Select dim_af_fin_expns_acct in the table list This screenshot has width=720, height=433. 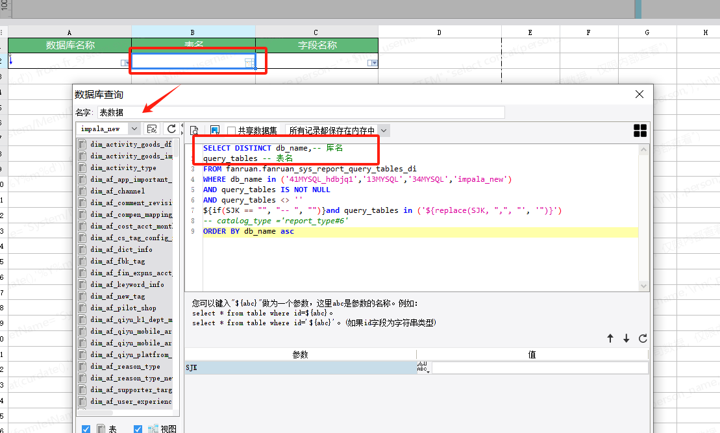(x=131, y=273)
